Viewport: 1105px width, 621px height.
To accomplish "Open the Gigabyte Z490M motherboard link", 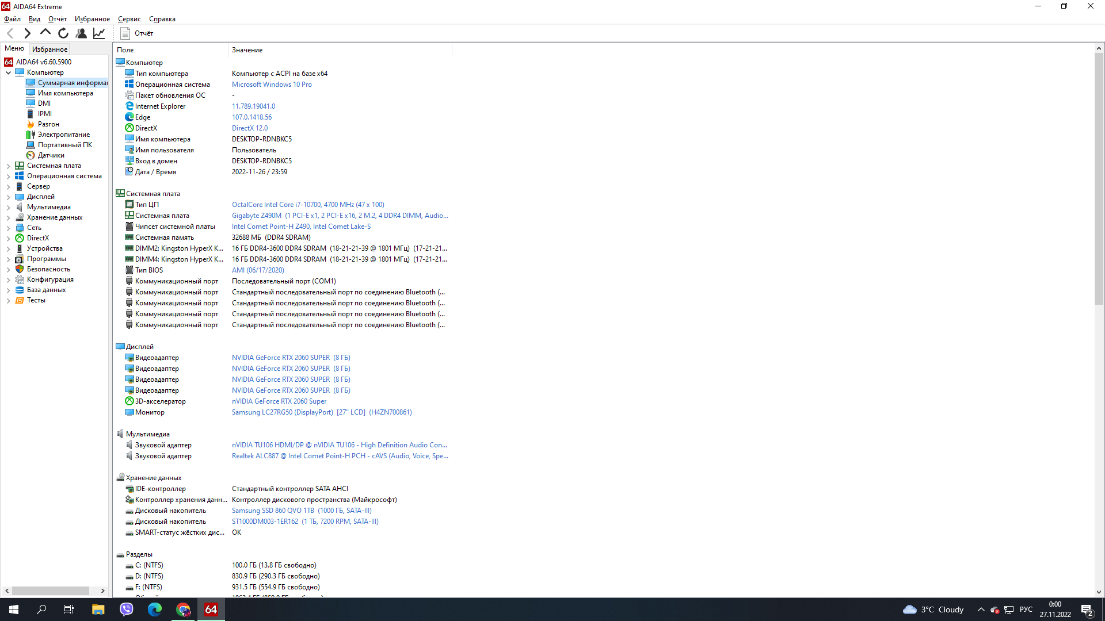I will (x=340, y=216).
